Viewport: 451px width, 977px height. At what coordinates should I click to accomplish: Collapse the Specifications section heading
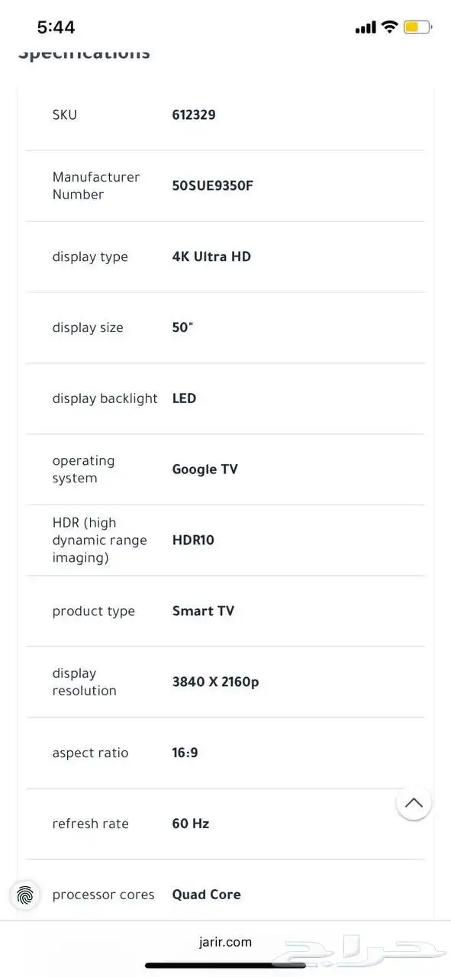tap(84, 51)
